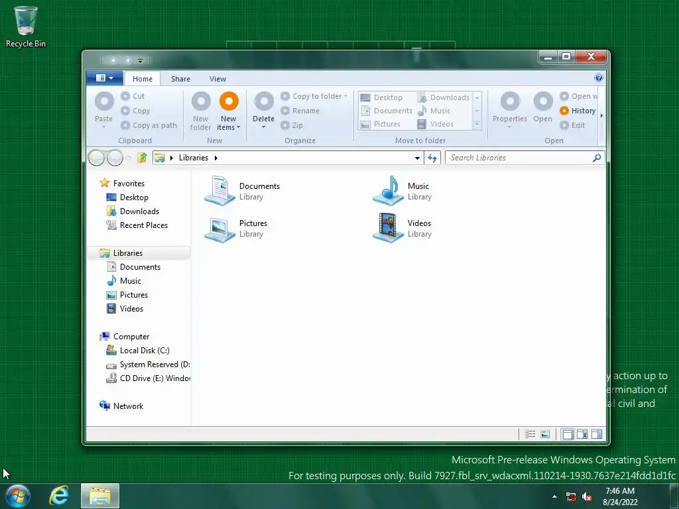This screenshot has width=679, height=509.
Task: Click the Libraries breadcrumb text
Action: click(x=194, y=158)
